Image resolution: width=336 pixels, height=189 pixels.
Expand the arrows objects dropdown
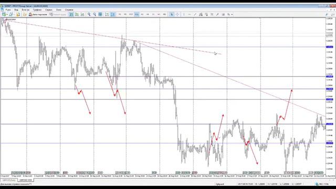[232, 14]
